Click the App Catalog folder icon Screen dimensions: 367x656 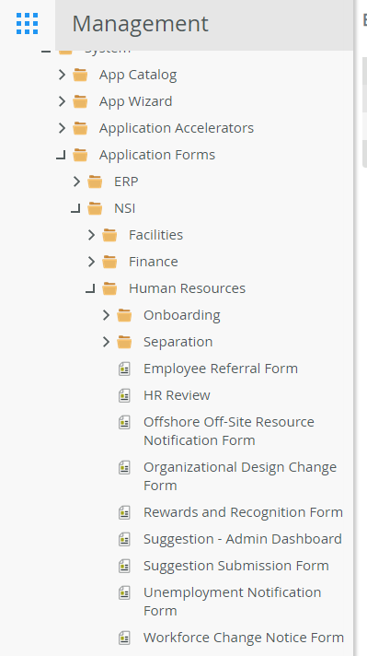(80, 76)
